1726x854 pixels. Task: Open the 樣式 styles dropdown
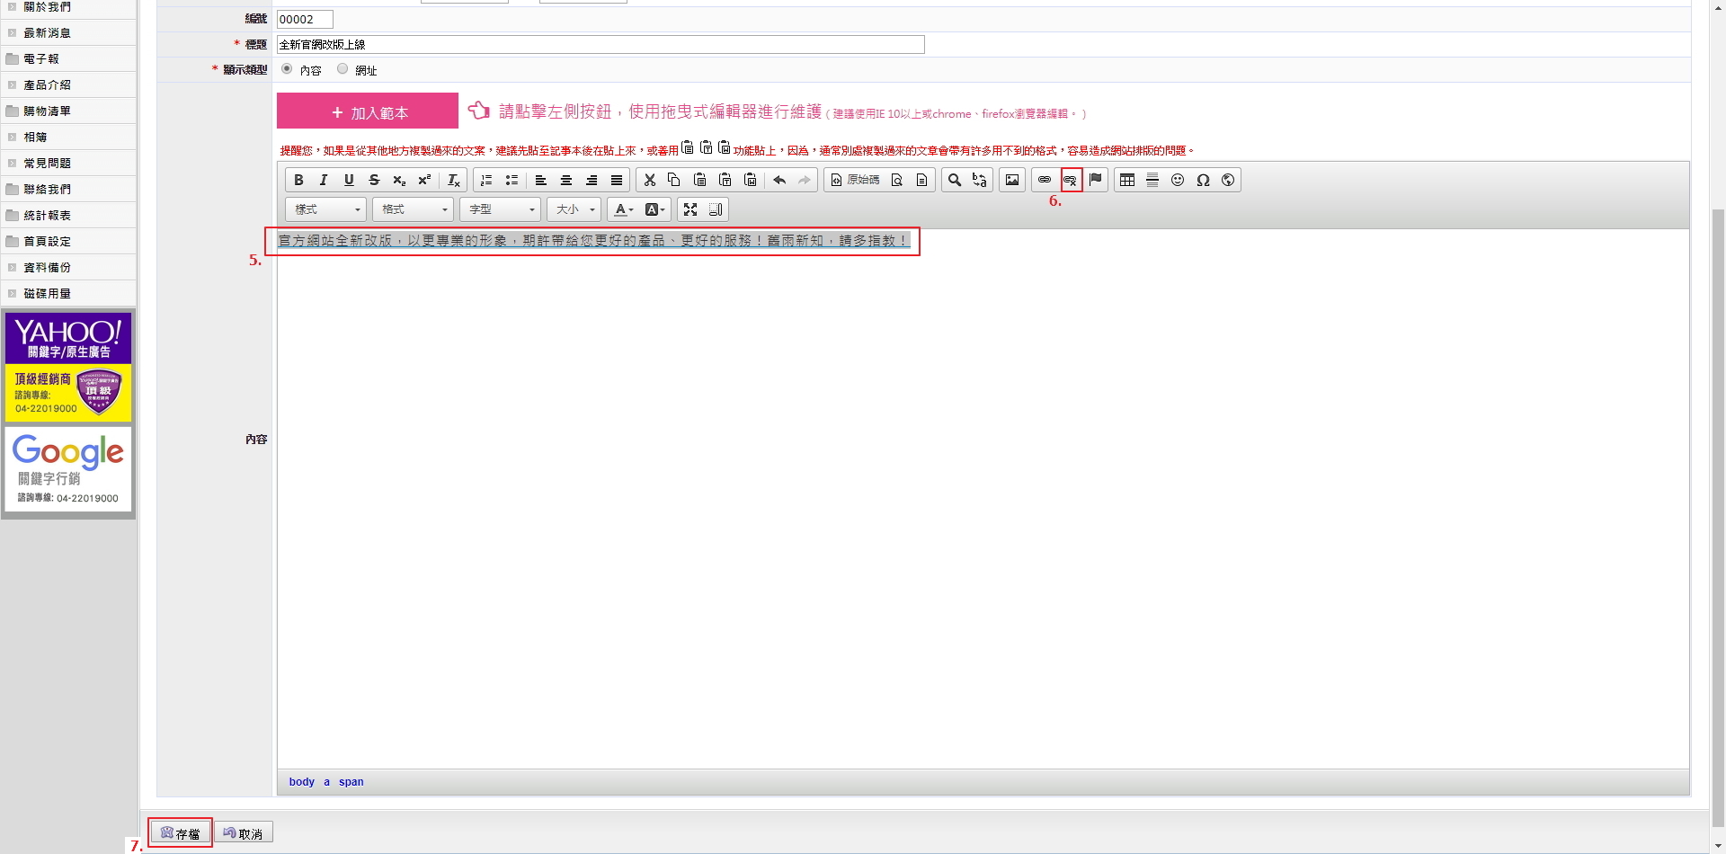(325, 209)
